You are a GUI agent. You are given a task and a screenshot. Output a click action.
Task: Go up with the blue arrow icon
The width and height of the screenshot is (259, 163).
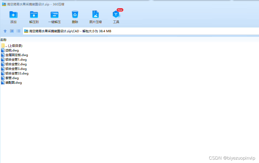click(x=5, y=31)
